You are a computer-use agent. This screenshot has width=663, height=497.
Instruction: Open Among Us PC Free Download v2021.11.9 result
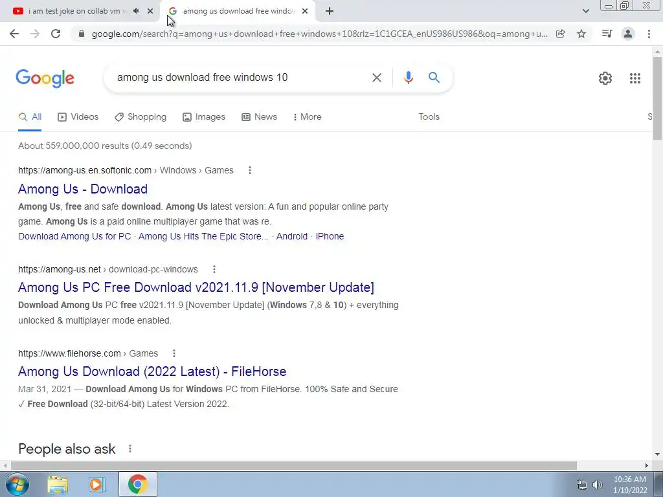tap(196, 287)
